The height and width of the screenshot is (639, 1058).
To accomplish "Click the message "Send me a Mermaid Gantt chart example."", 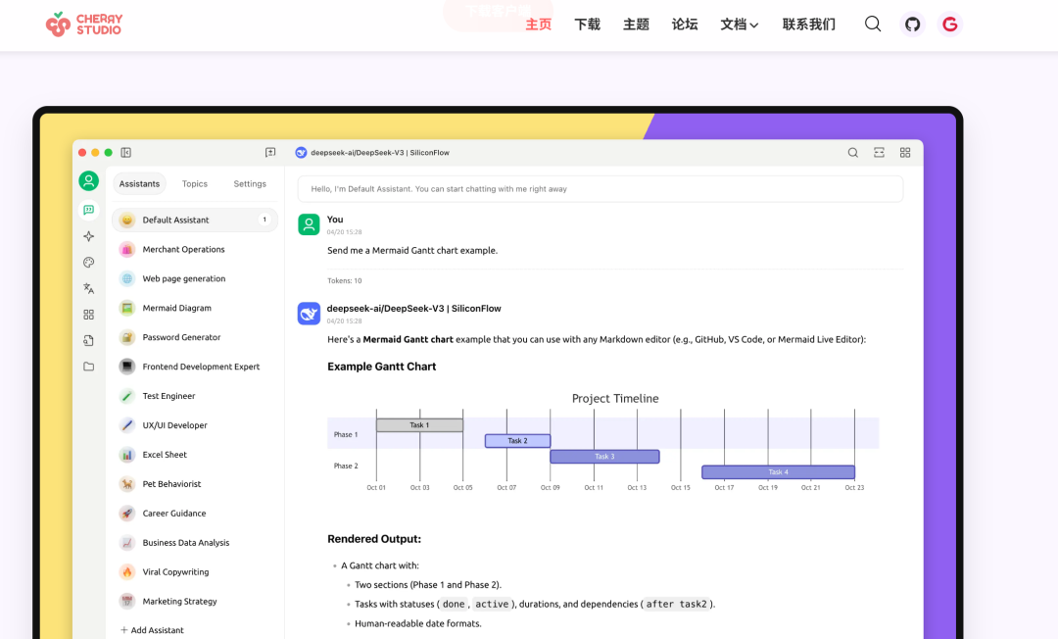I will pyautogui.click(x=412, y=250).
